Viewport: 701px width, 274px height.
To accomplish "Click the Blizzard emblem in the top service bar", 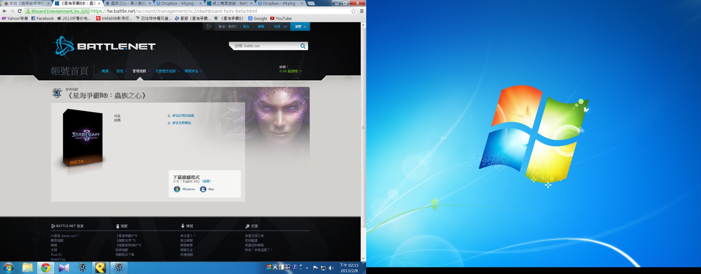I will tap(208, 26).
